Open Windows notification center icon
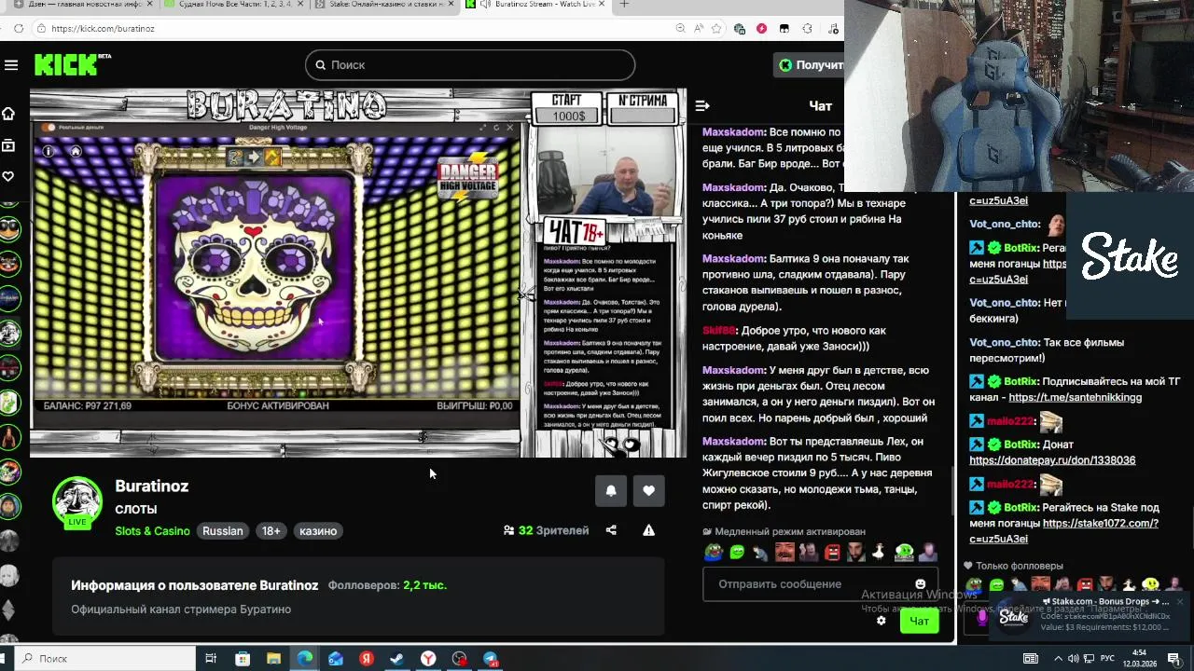 (1175, 659)
